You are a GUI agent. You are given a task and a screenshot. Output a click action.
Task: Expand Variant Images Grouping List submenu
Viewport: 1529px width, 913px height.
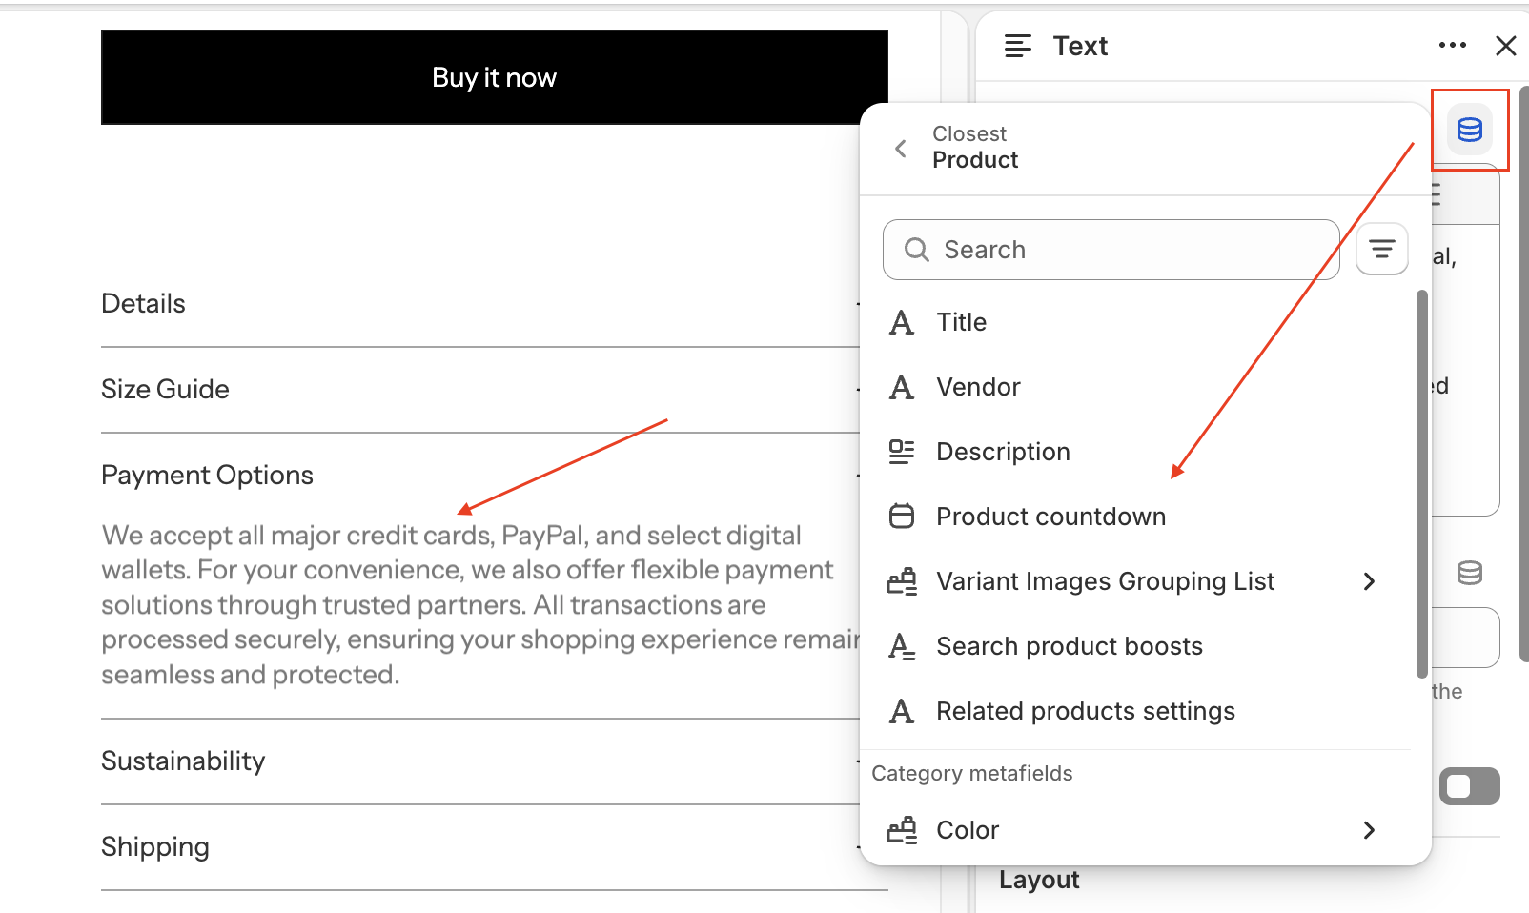pyautogui.click(x=1369, y=581)
